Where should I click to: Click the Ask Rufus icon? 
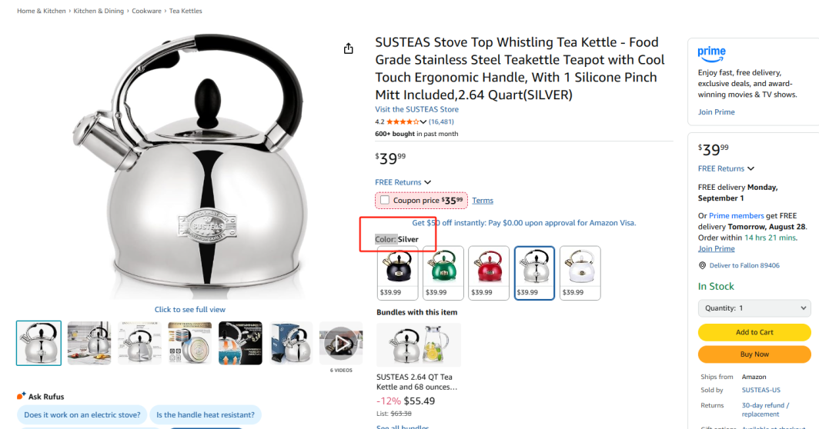[x=22, y=397]
